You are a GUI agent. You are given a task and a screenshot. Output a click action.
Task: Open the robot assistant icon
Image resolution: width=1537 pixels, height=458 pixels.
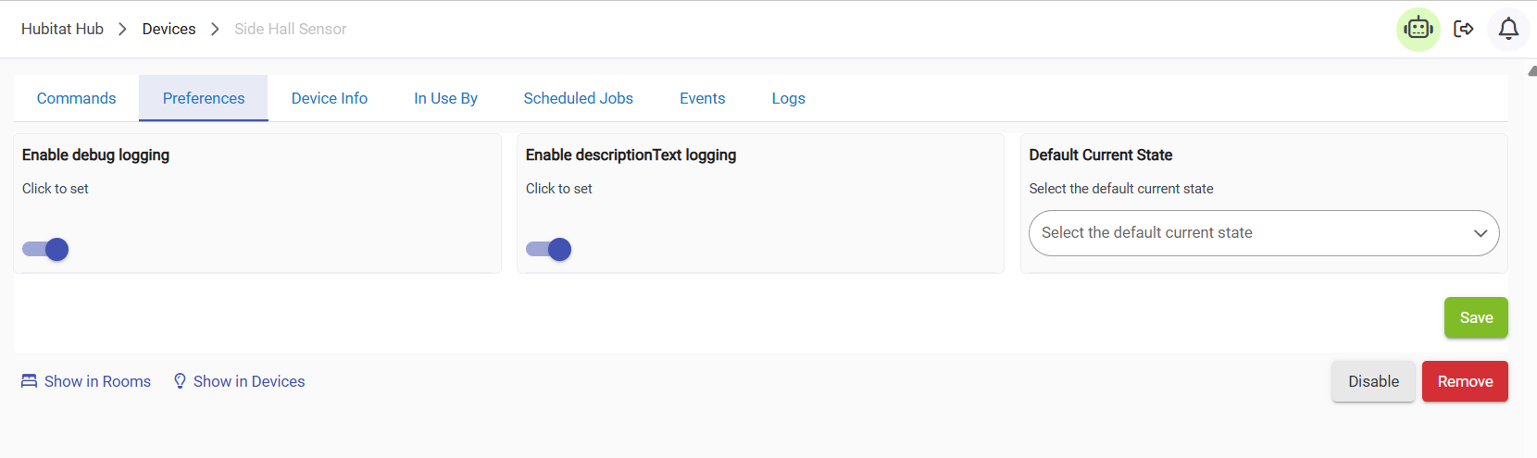point(1418,30)
